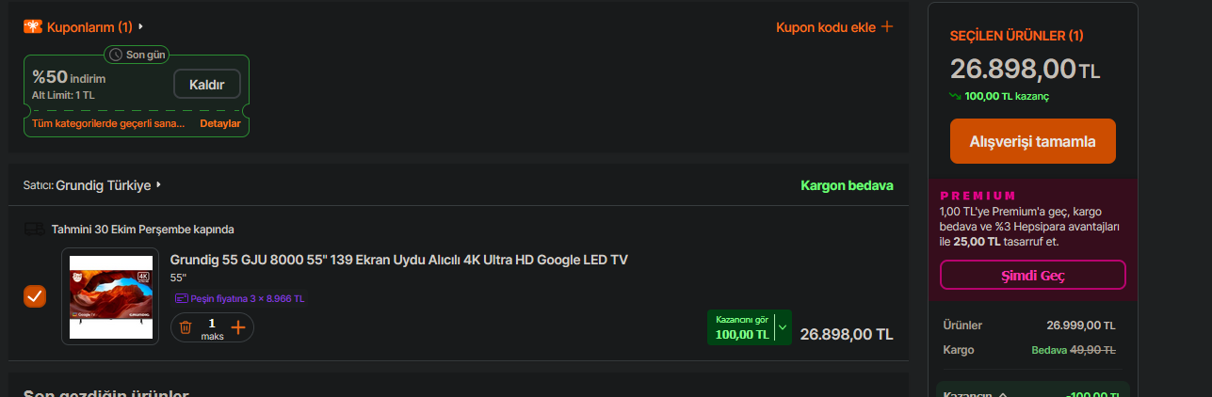Click the plus icon beside Kupon kodu ekle
The image size is (1212, 397).
[x=886, y=26]
